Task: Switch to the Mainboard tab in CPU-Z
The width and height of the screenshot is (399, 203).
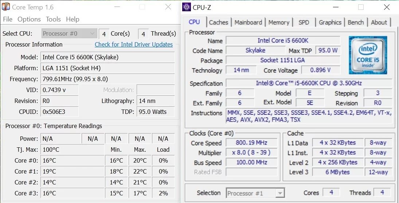Action: [248, 22]
